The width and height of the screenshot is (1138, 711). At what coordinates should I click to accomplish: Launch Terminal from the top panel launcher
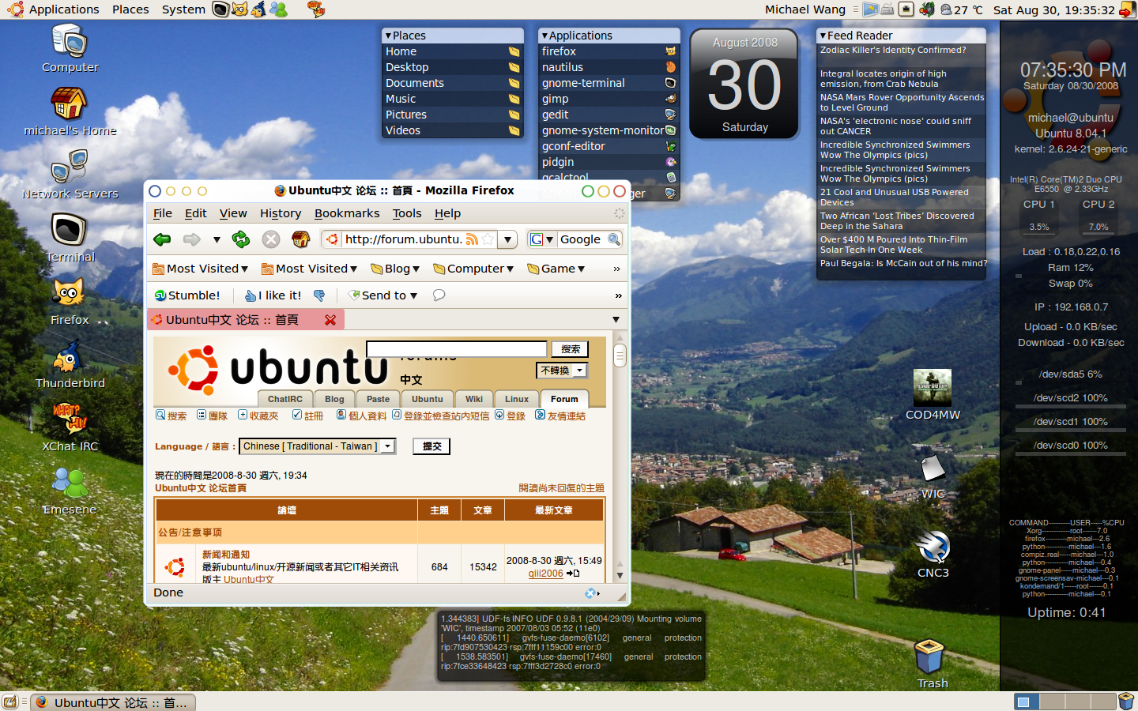220,9
